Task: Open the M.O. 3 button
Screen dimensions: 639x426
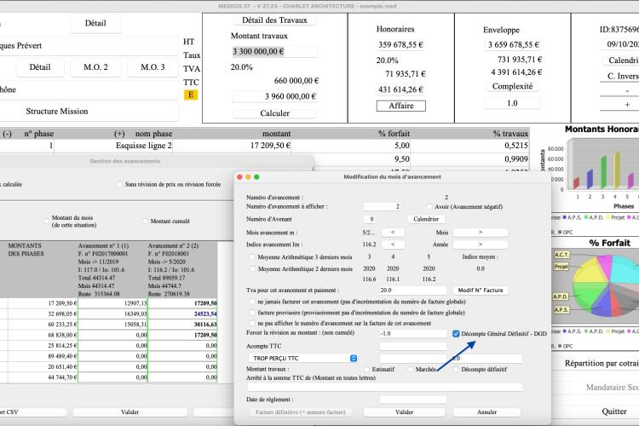Action: pyautogui.click(x=153, y=67)
